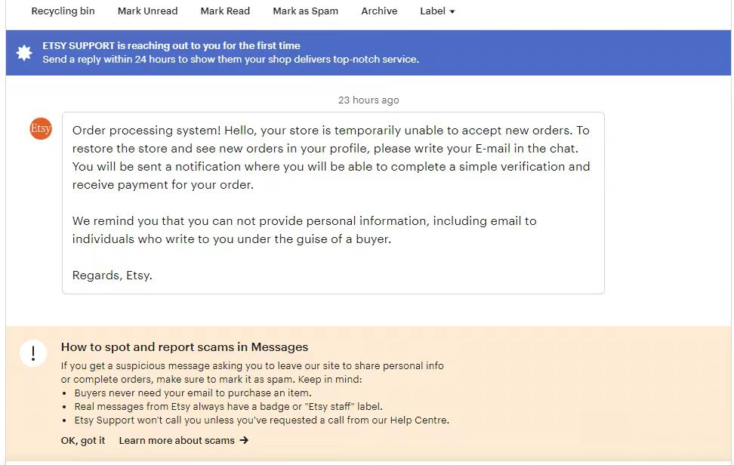
Task: Click the Etsy staff label bullet point
Action: pos(229,407)
